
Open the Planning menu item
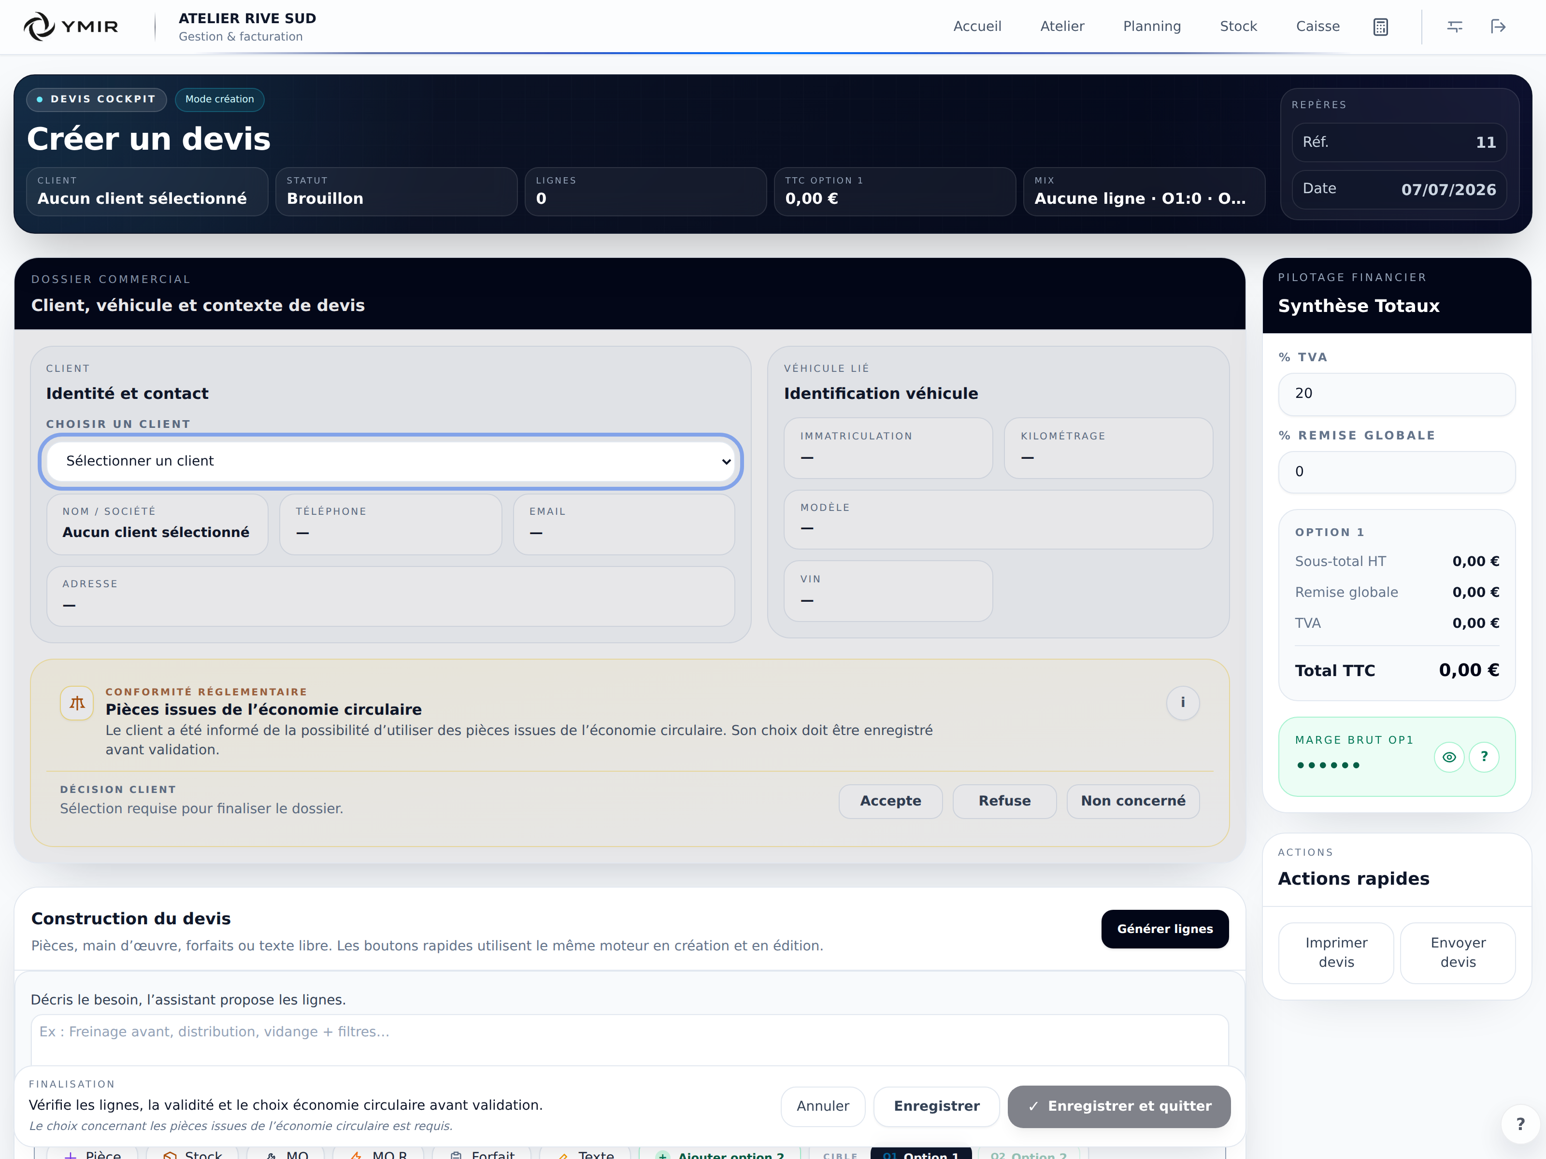click(1152, 27)
